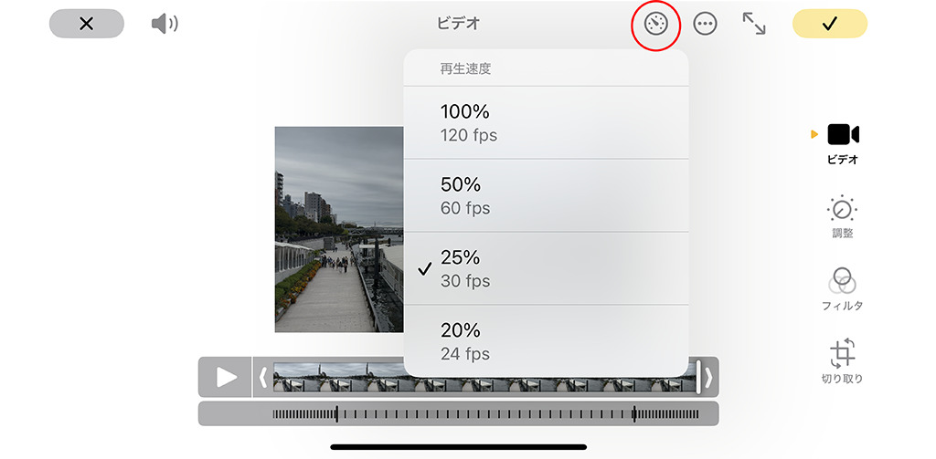Open the playback speed gauge icon

[655, 25]
